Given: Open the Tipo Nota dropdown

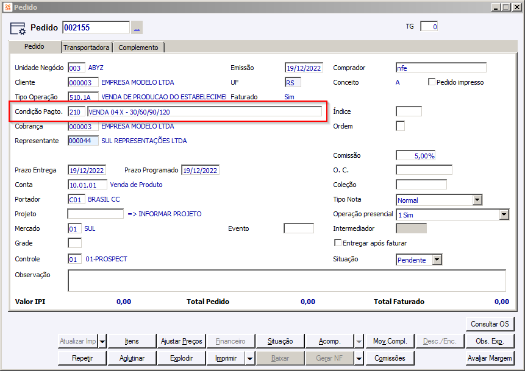Looking at the screenshot, I should click(x=477, y=200).
